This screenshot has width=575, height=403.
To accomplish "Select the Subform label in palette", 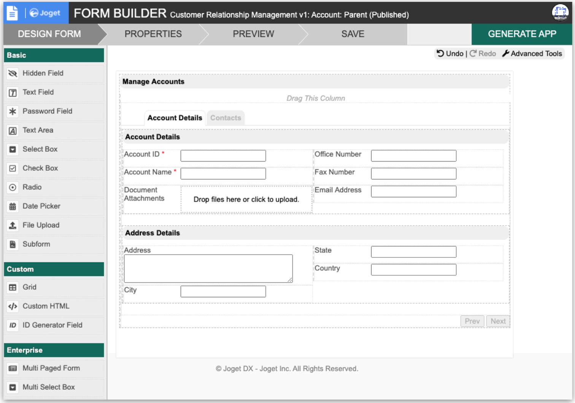I will coord(37,244).
